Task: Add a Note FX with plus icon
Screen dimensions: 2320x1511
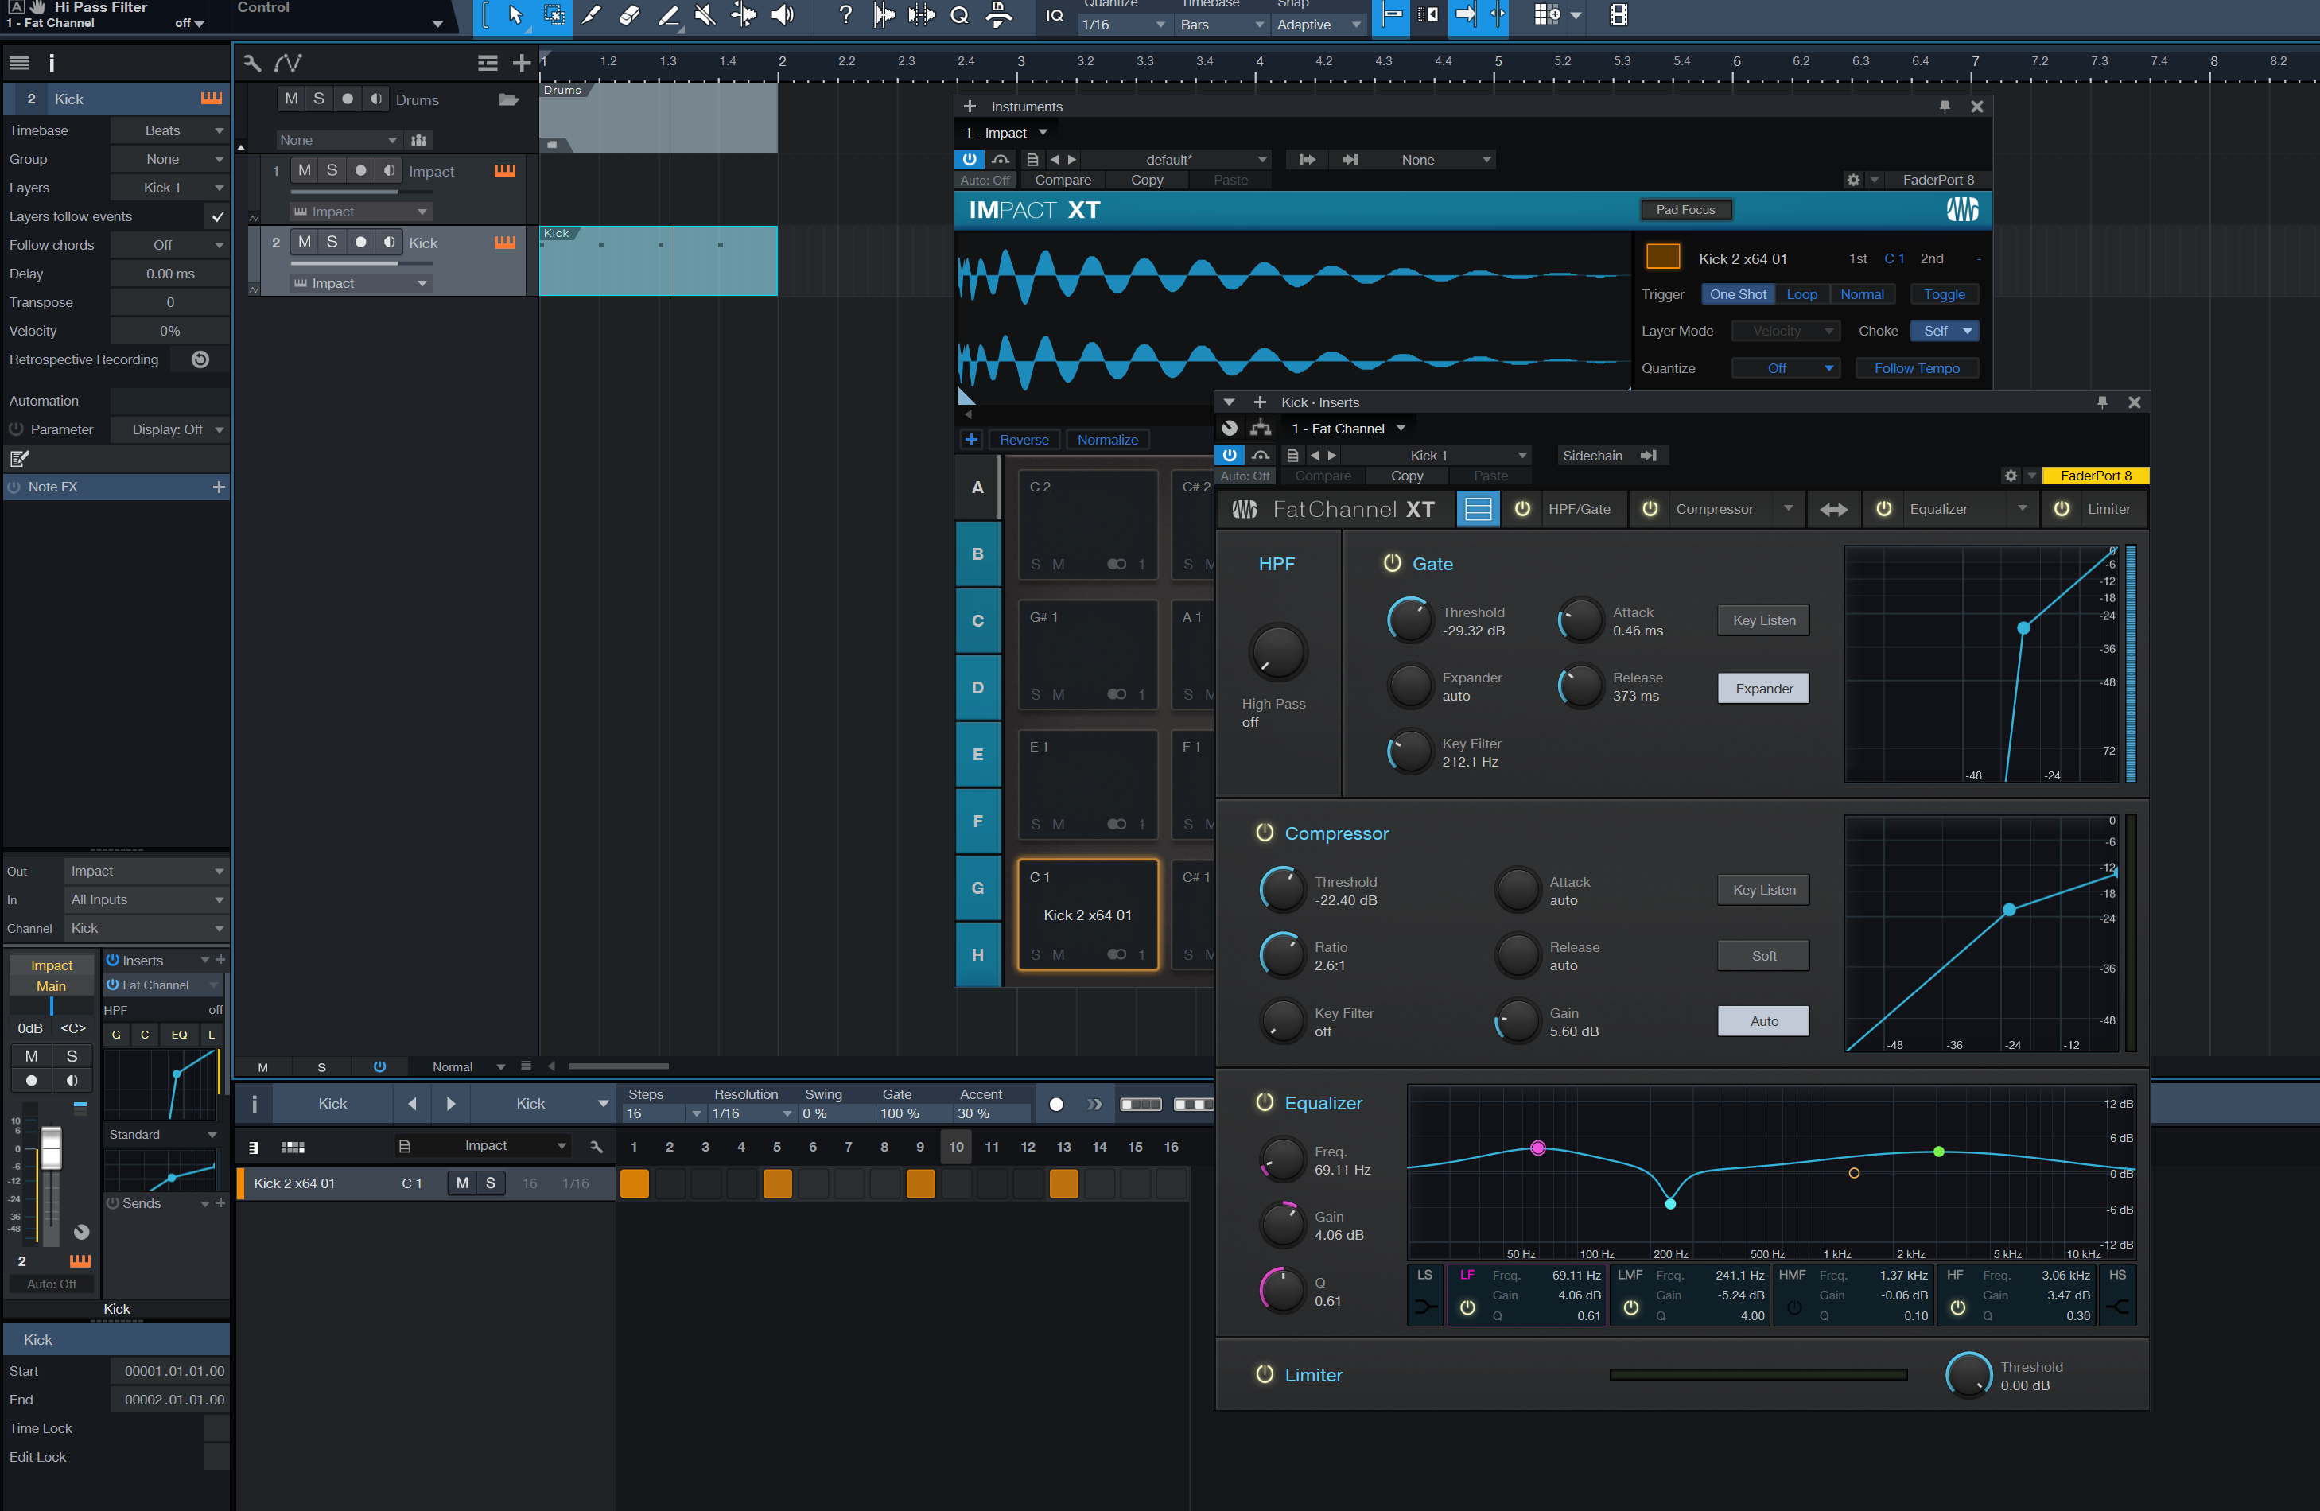Action: point(219,487)
